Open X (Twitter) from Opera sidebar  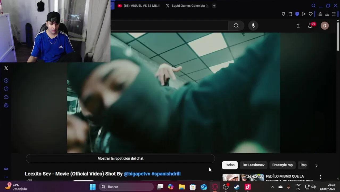[x=6, y=68]
